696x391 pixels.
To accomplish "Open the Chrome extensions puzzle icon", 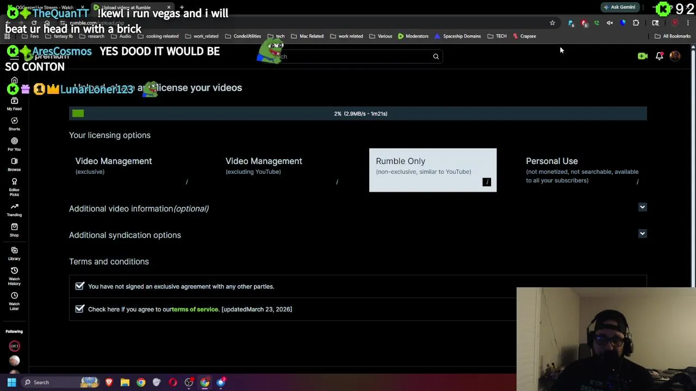I will 636,23.
